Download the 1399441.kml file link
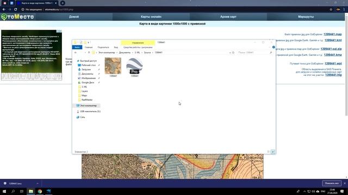Screen dimensions: 348x195 coord(333,40)
